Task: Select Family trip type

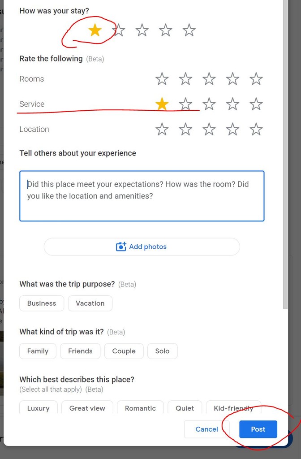Action: coord(38,351)
